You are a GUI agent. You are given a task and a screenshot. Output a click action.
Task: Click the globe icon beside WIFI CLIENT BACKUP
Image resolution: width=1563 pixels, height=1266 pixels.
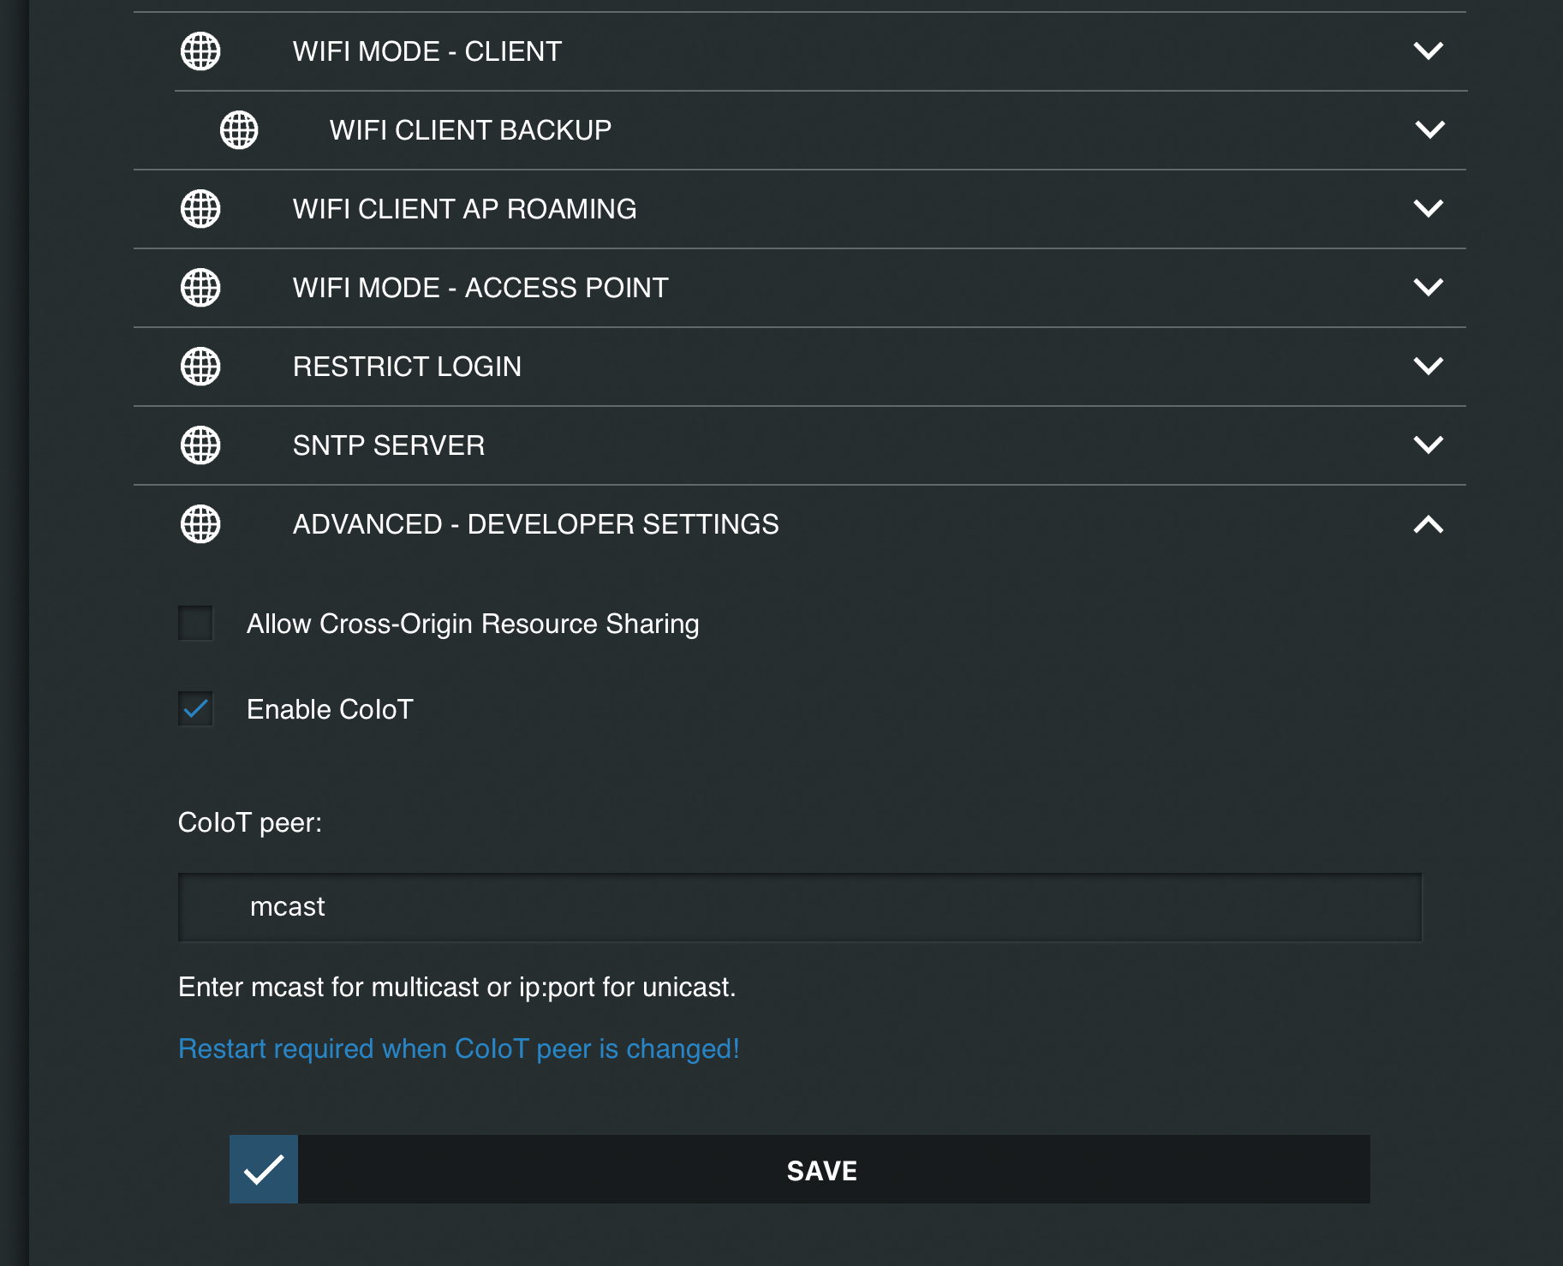239,130
